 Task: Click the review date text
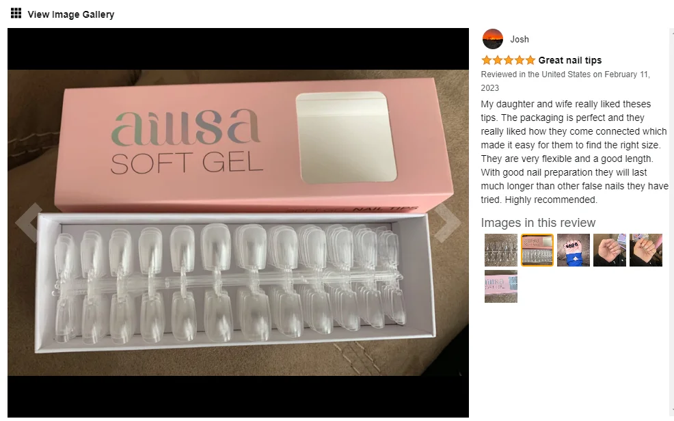pyautogui.click(x=565, y=81)
